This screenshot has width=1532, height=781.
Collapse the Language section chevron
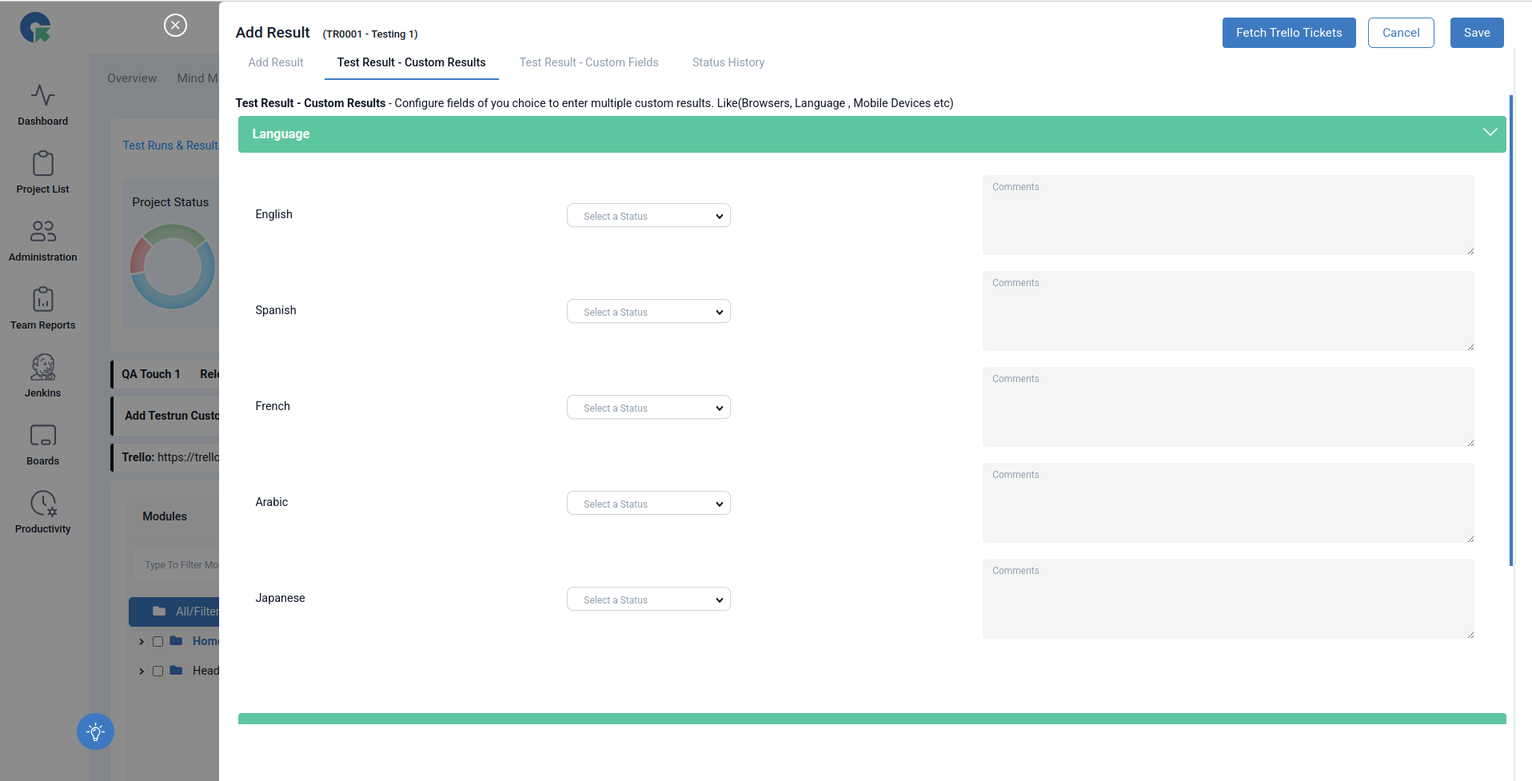coord(1490,133)
